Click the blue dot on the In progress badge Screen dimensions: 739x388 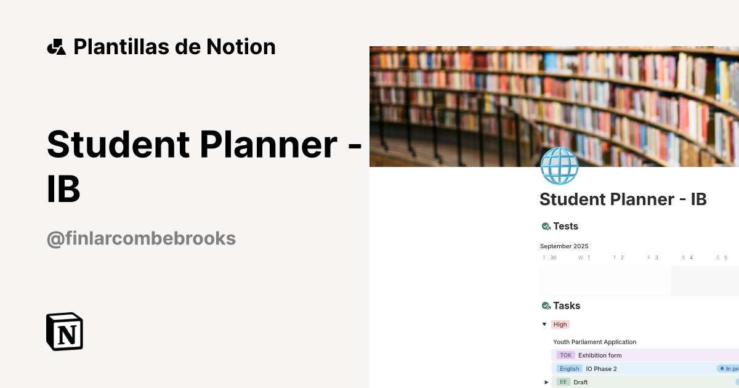(x=721, y=368)
